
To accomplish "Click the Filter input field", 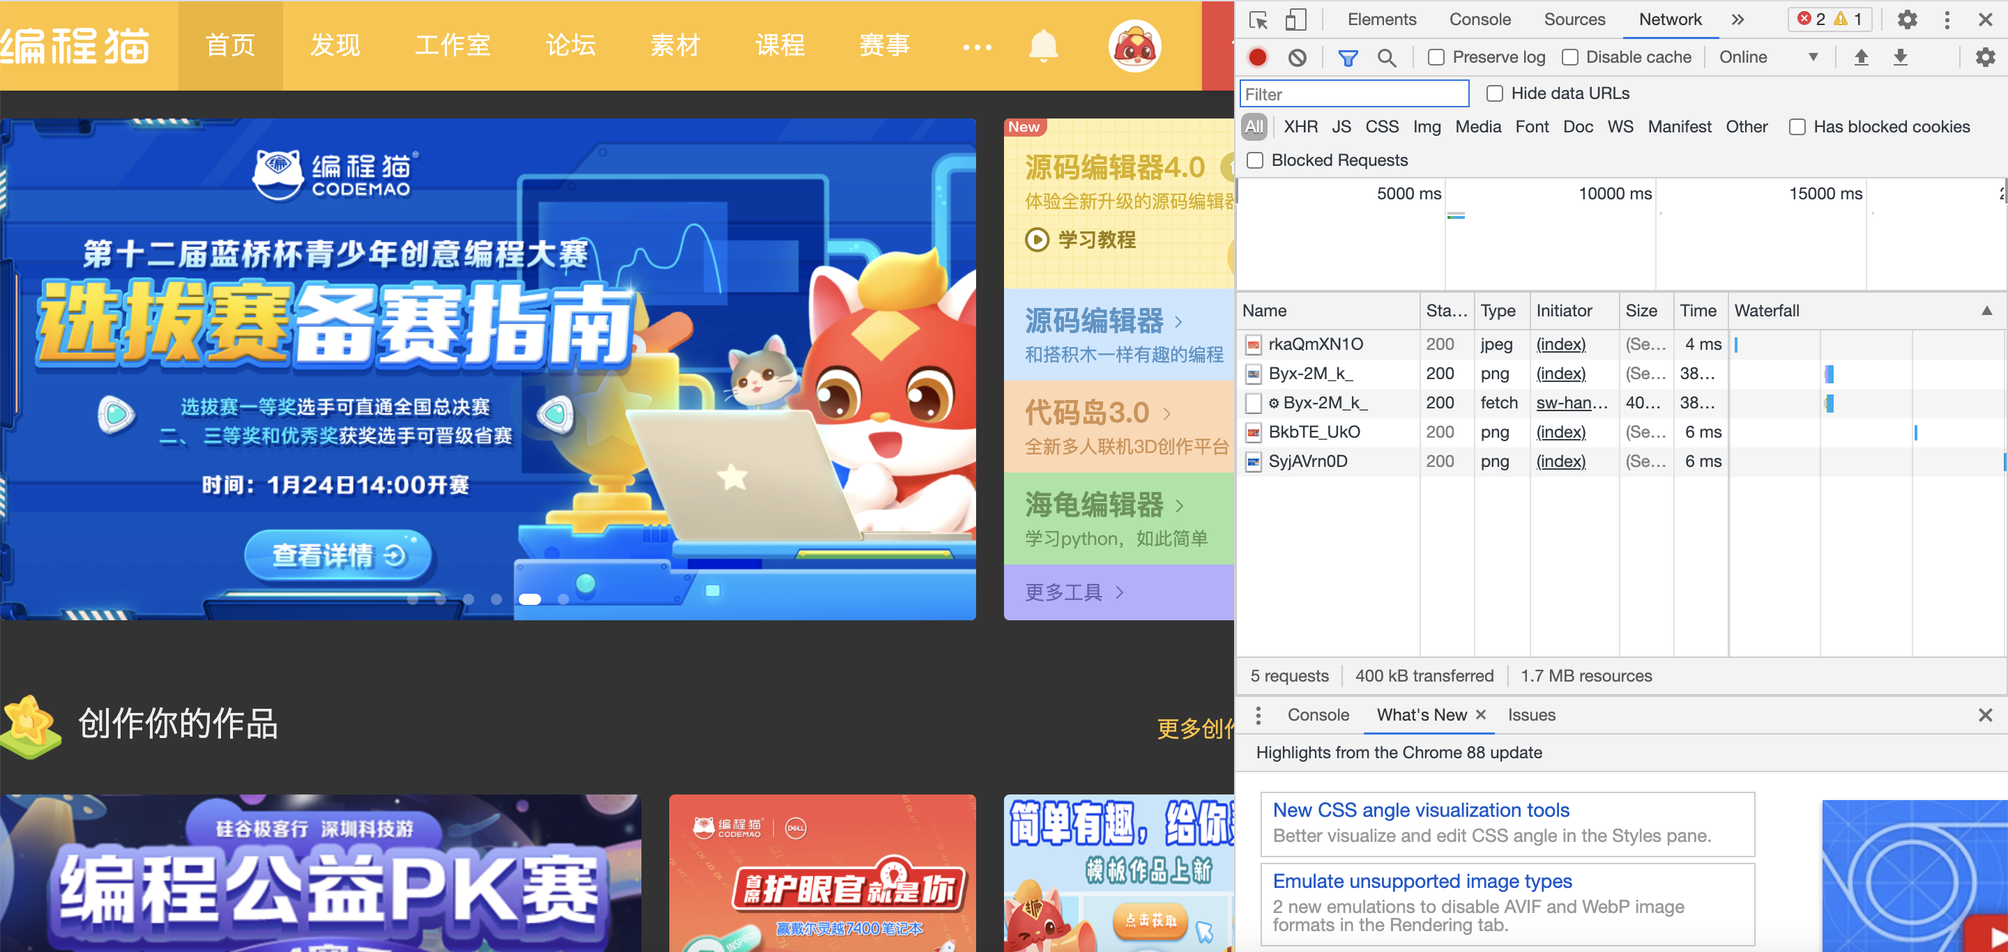I will coord(1354,94).
